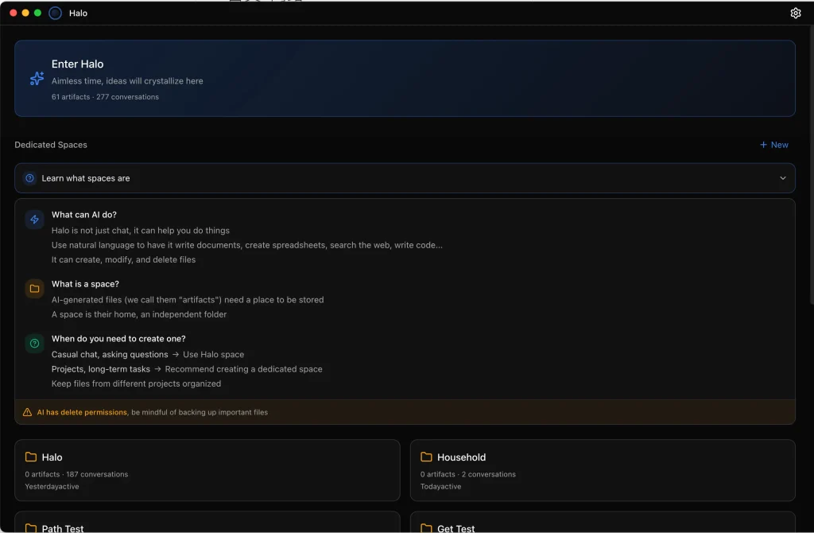Toggle the Learn what spaces are header

click(x=86, y=178)
